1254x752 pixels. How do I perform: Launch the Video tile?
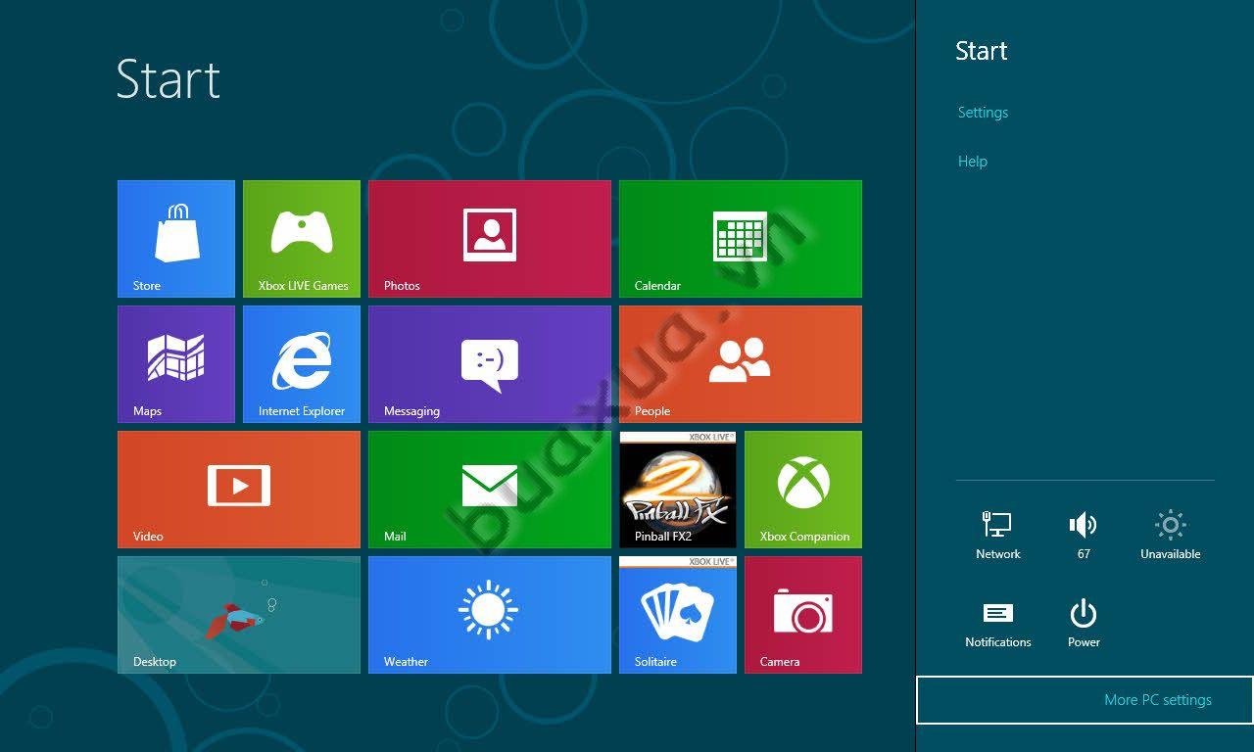(x=239, y=490)
